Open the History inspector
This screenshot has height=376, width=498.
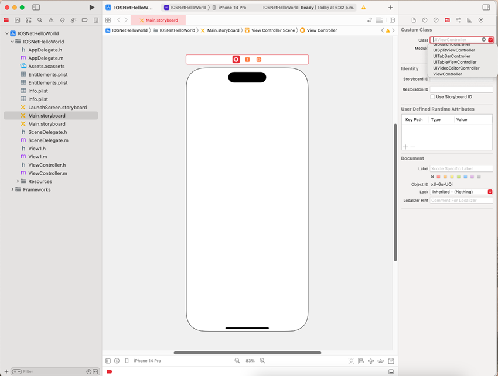click(425, 20)
